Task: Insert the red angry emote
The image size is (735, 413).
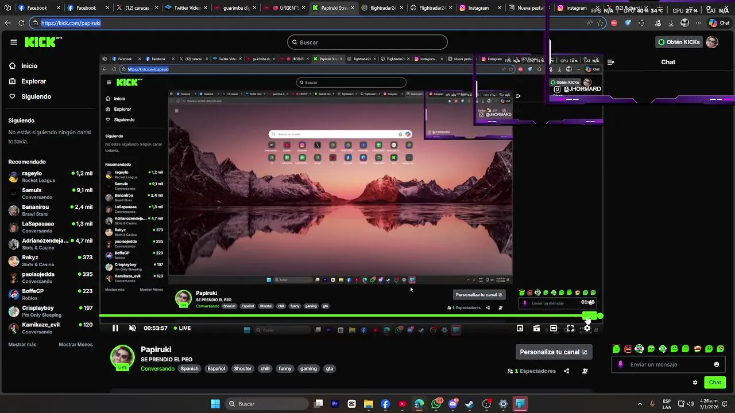Action: pyautogui.click(x=628, y=349)
